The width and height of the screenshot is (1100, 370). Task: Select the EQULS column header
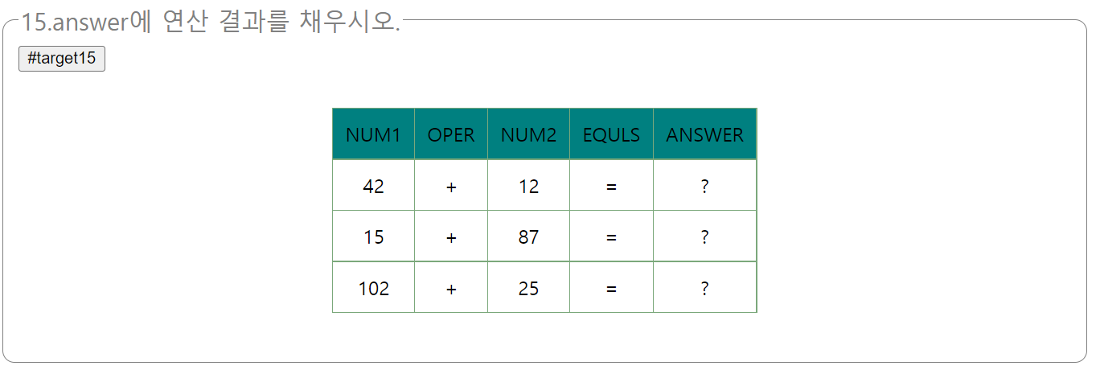pos(611,134)
